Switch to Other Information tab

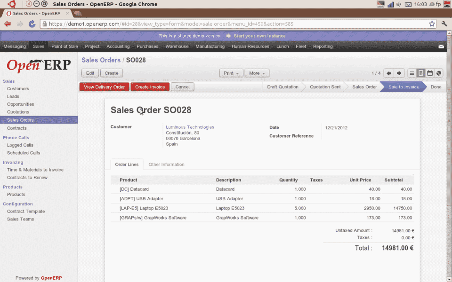[x=166, y=164]
